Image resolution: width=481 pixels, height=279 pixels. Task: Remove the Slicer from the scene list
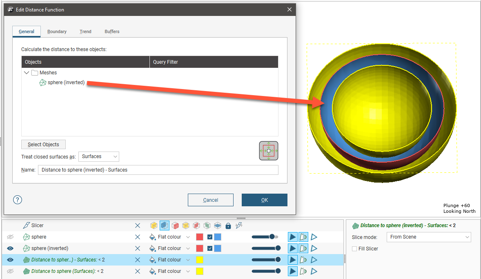138,225
